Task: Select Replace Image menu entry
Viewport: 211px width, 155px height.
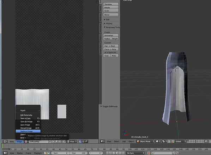Action: click(28, 131)
